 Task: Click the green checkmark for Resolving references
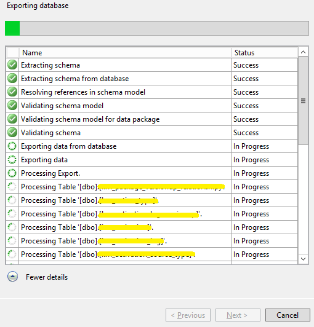12,92
